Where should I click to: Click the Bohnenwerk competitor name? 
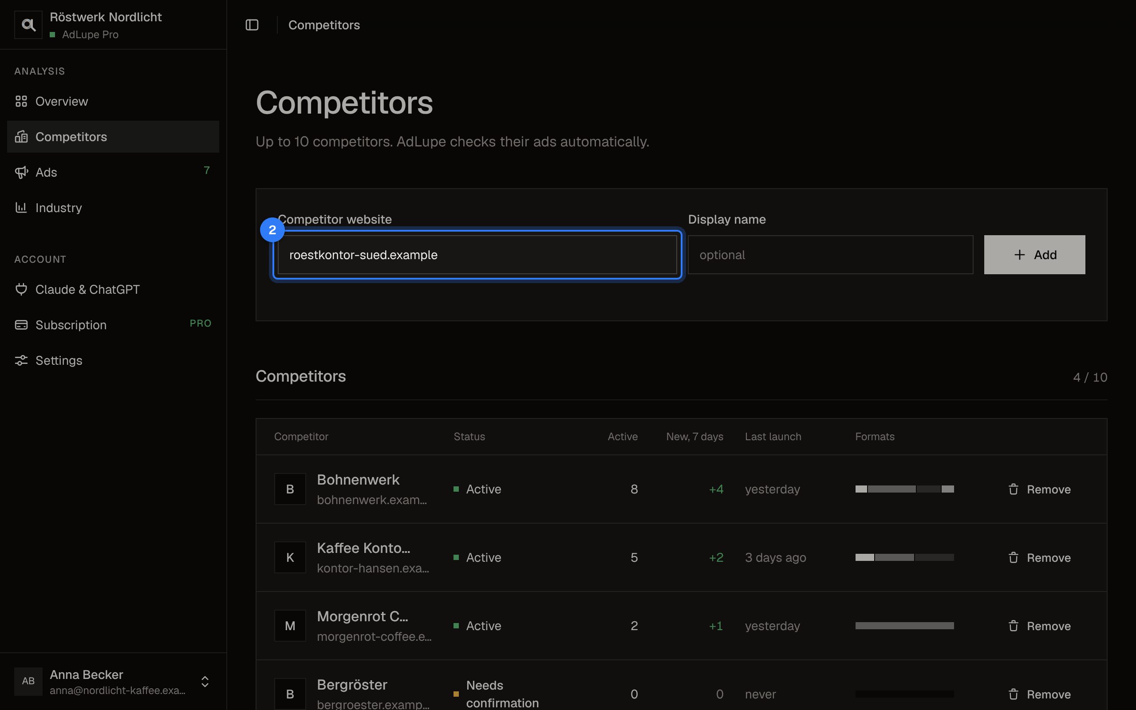coord(358,480)
